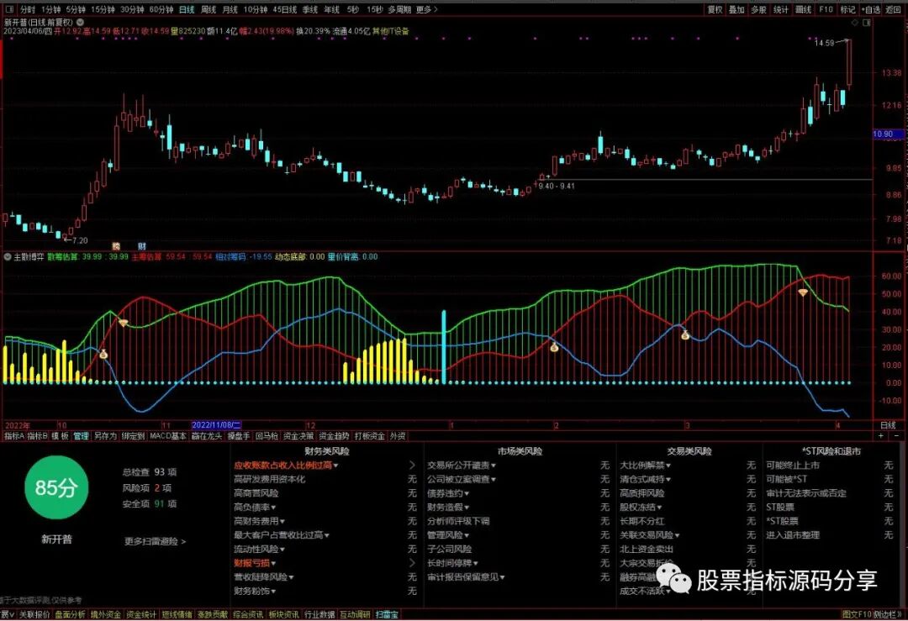The width and height of the screenshot is (908, 621).
Task: Click the orange diamond marker near October peak
Action: click(124, 323)
